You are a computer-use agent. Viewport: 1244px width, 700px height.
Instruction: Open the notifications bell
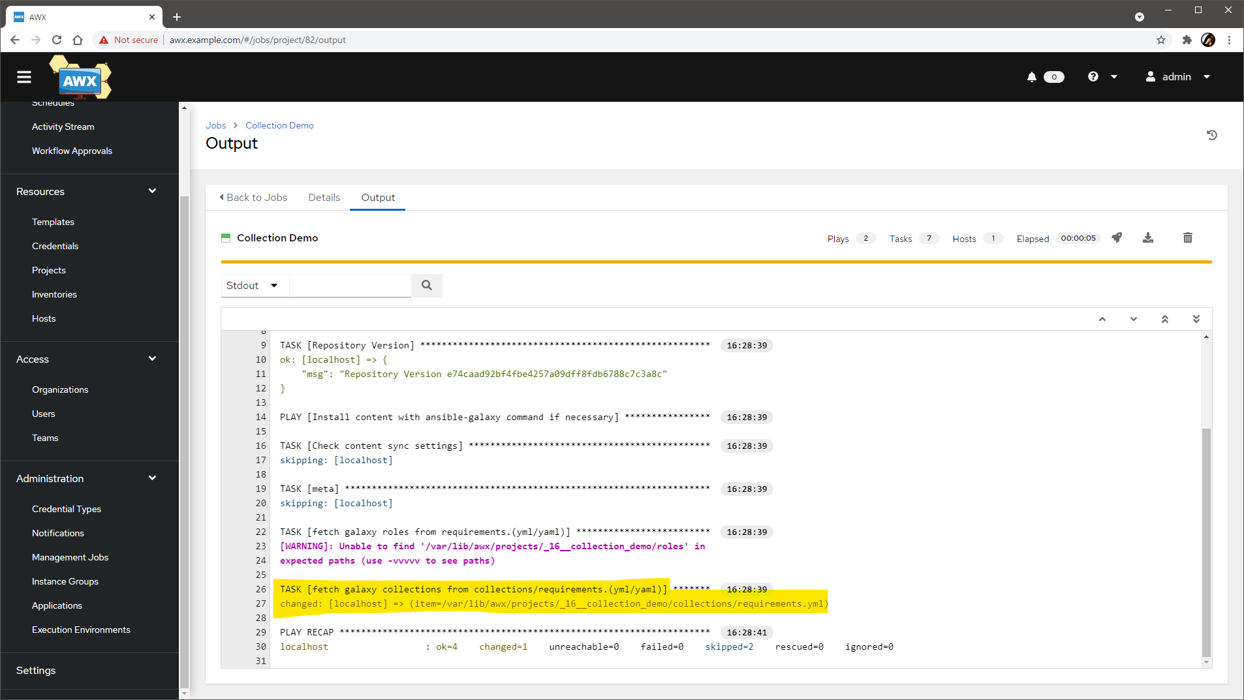pyautogui.click(x=1032, y=77)
